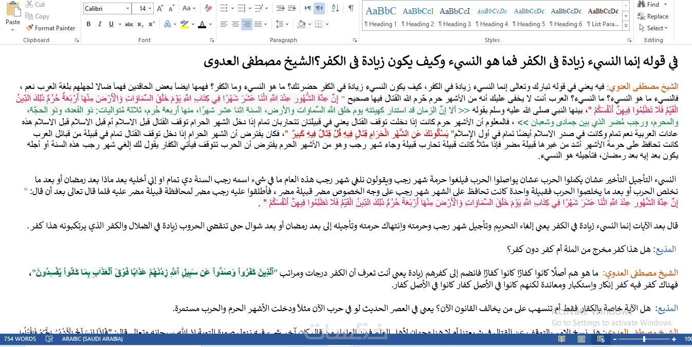Click the Copy command

coord(37,16)
